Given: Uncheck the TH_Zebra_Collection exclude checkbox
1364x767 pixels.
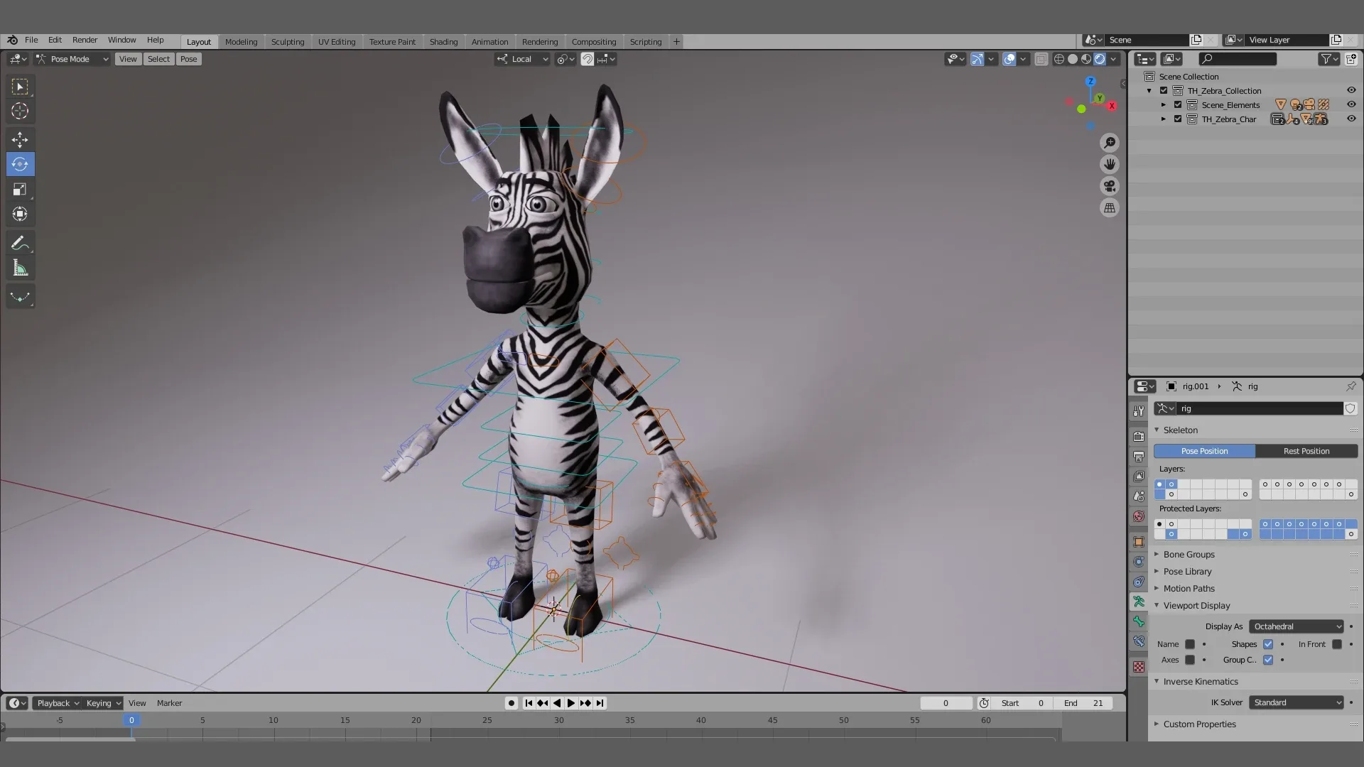Looking at the screenshot, I should pos(1164,90).
